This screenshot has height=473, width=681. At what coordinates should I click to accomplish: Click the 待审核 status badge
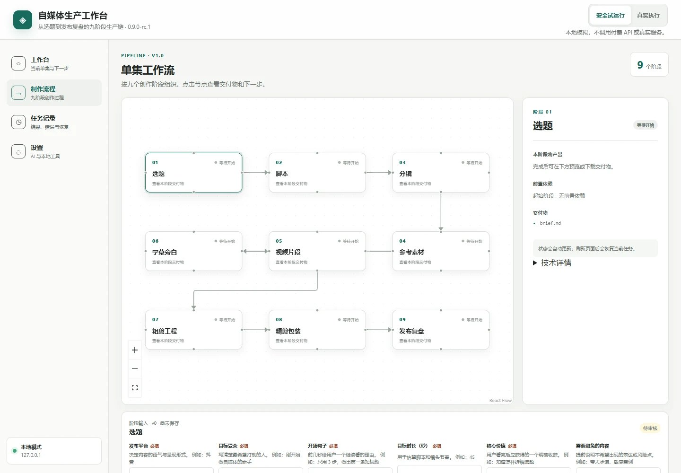tap(650, 429)
